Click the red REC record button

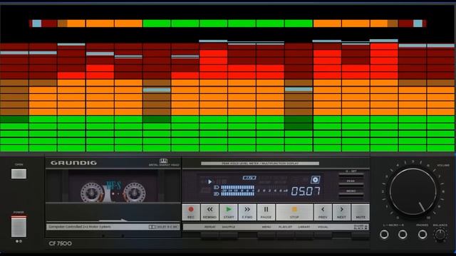191,212
